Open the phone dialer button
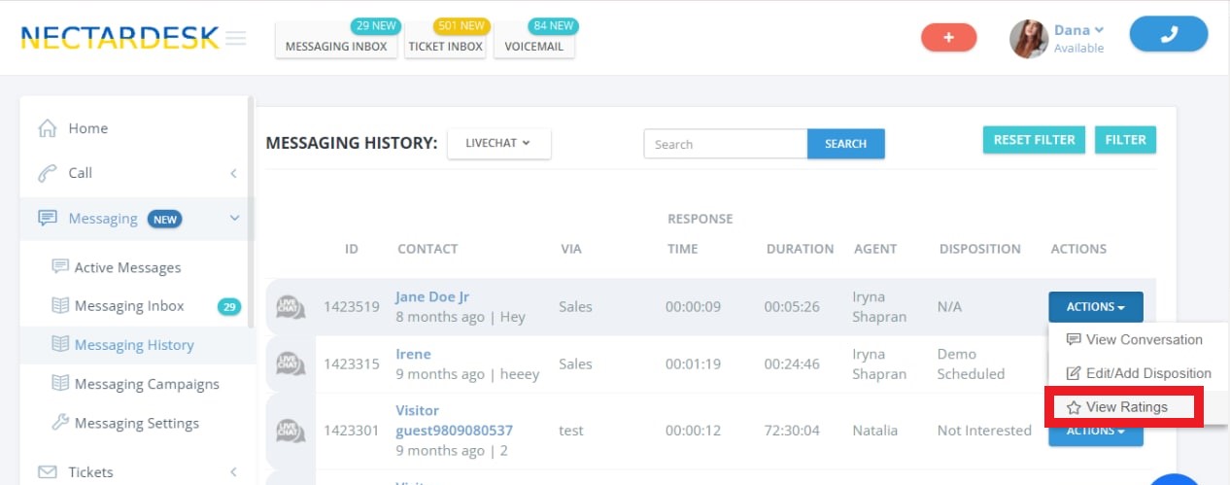The image size is (1230, 485). click(1169, 34)
